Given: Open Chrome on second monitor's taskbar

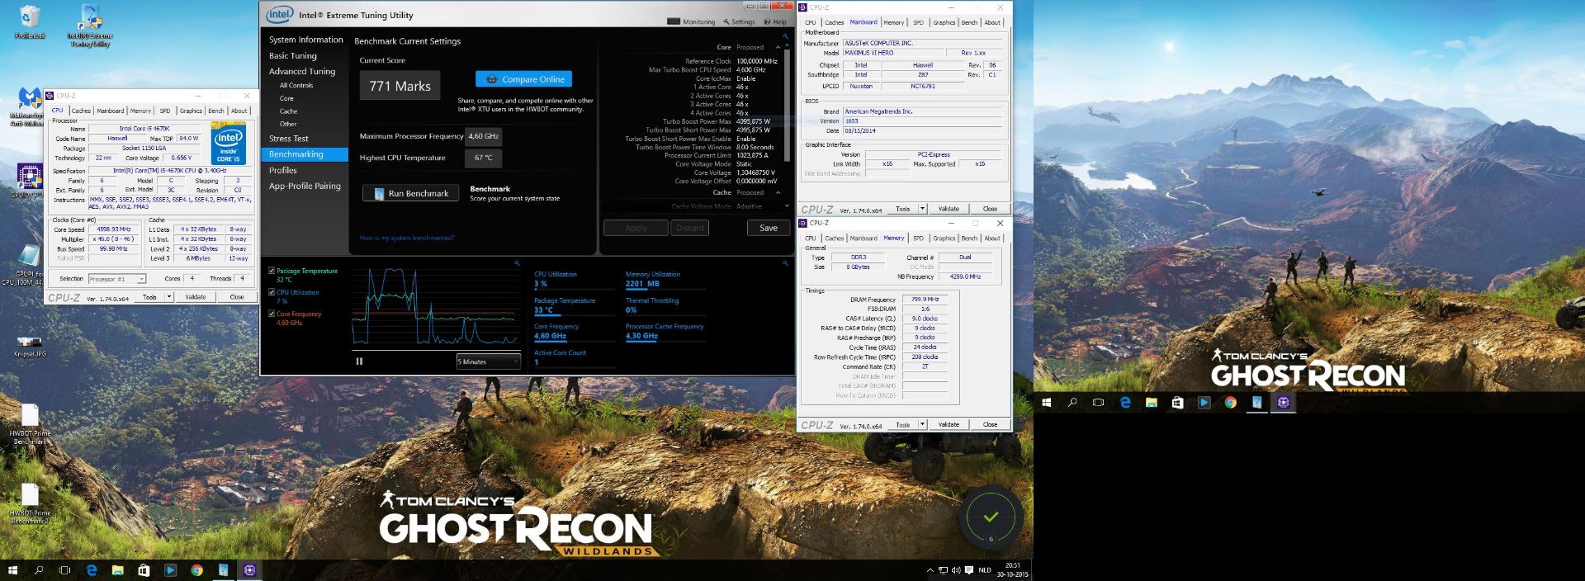Looking at the screenshot, I should [1231, 403].
